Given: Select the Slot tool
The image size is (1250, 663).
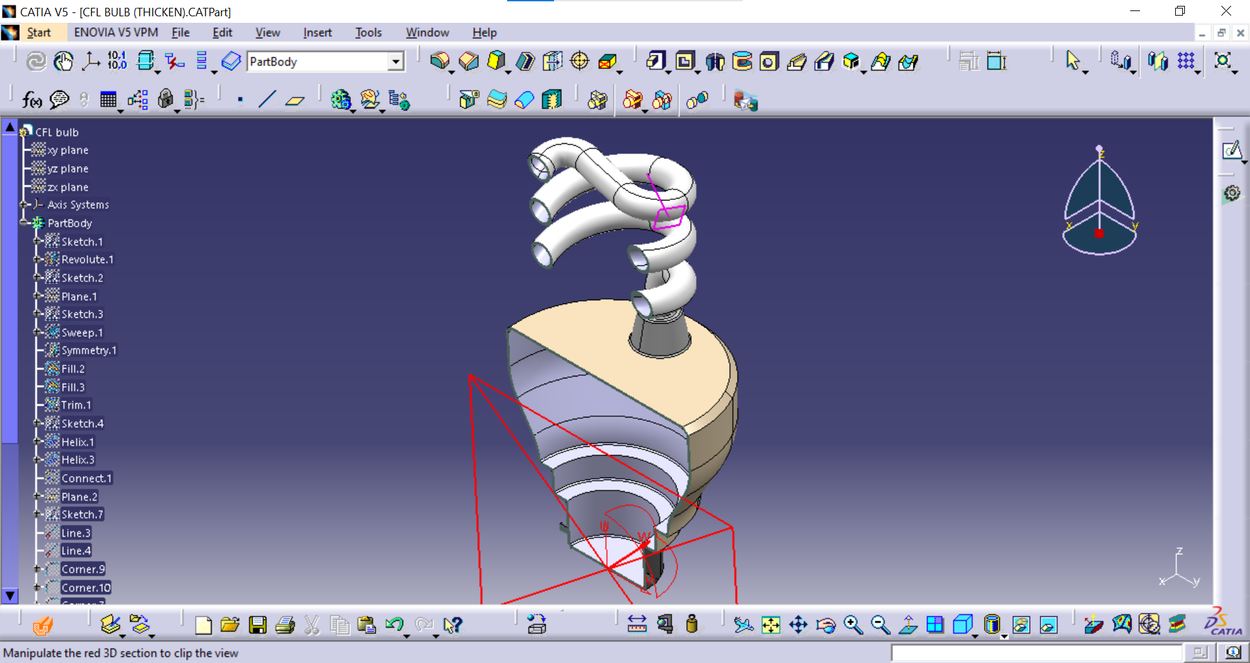Looking at the screenshot, I should [824, 61].
